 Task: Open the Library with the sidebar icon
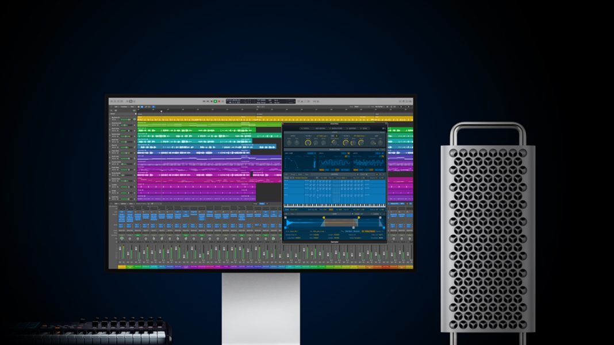coord(112,102)
